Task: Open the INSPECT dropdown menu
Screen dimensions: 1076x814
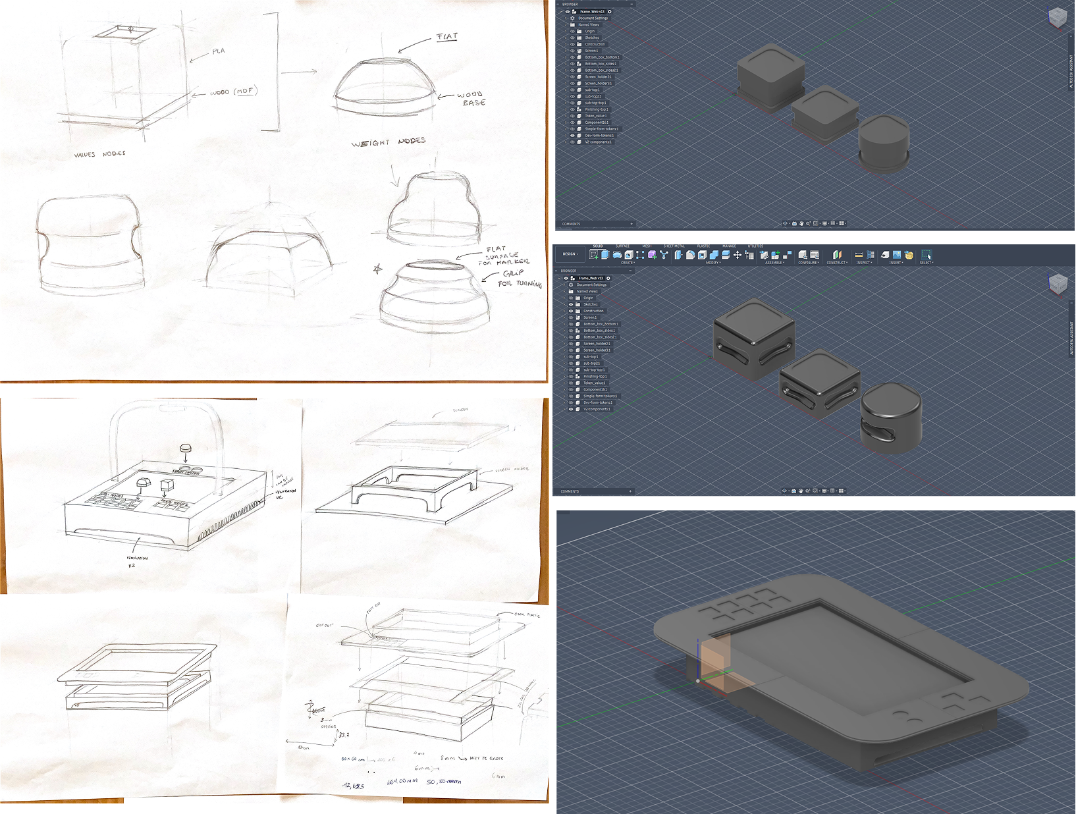Action: coord(864,263)
